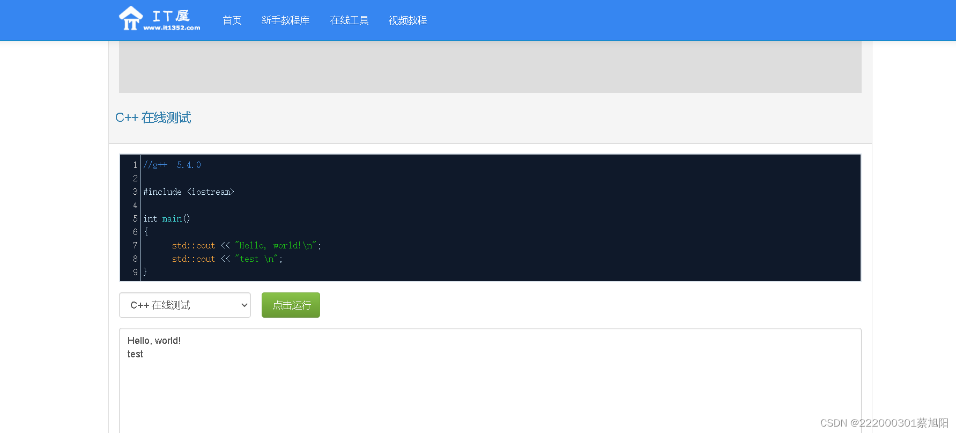Click the www.it1352.com logo text
This screenshot has width=956, height=433.
172,28
